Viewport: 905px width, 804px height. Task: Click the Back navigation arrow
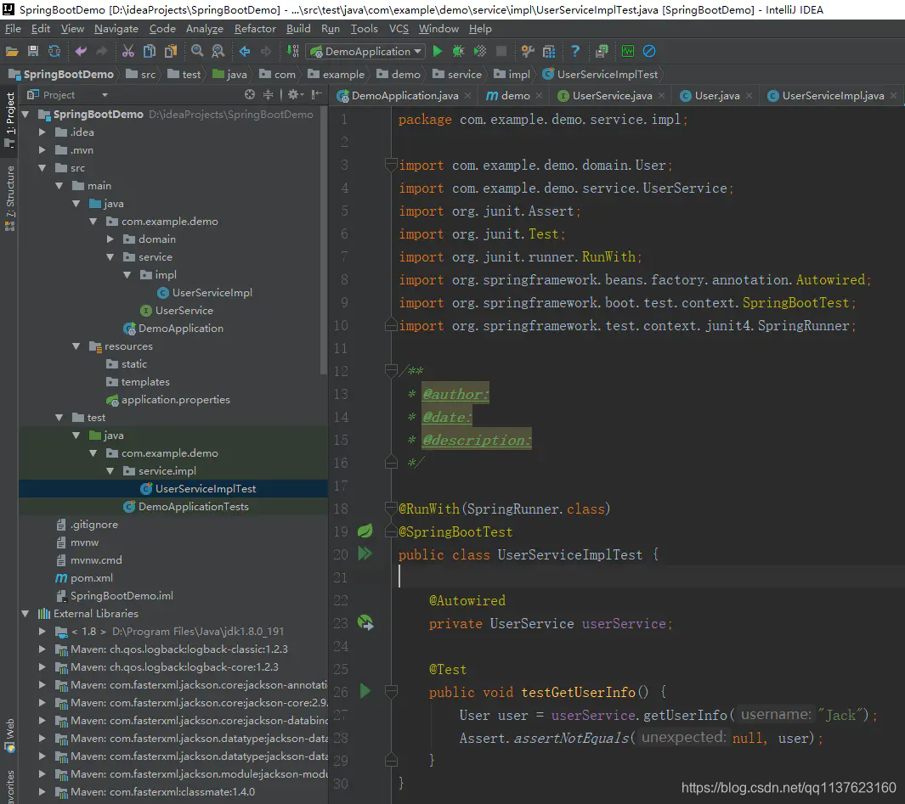[245, 51]
